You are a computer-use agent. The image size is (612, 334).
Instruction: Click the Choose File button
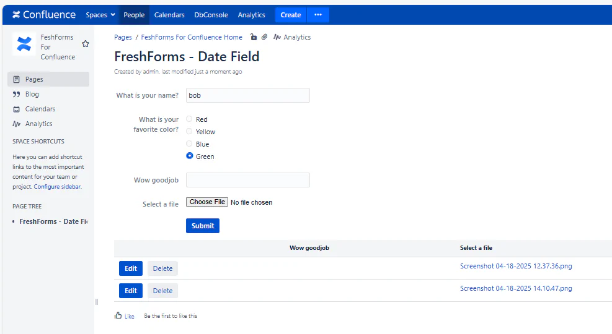coord(207,202)
